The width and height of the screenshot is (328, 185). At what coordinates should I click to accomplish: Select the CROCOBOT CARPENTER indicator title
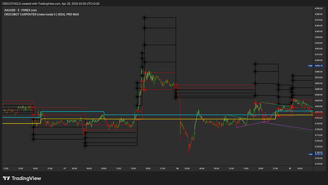[42, 14]
